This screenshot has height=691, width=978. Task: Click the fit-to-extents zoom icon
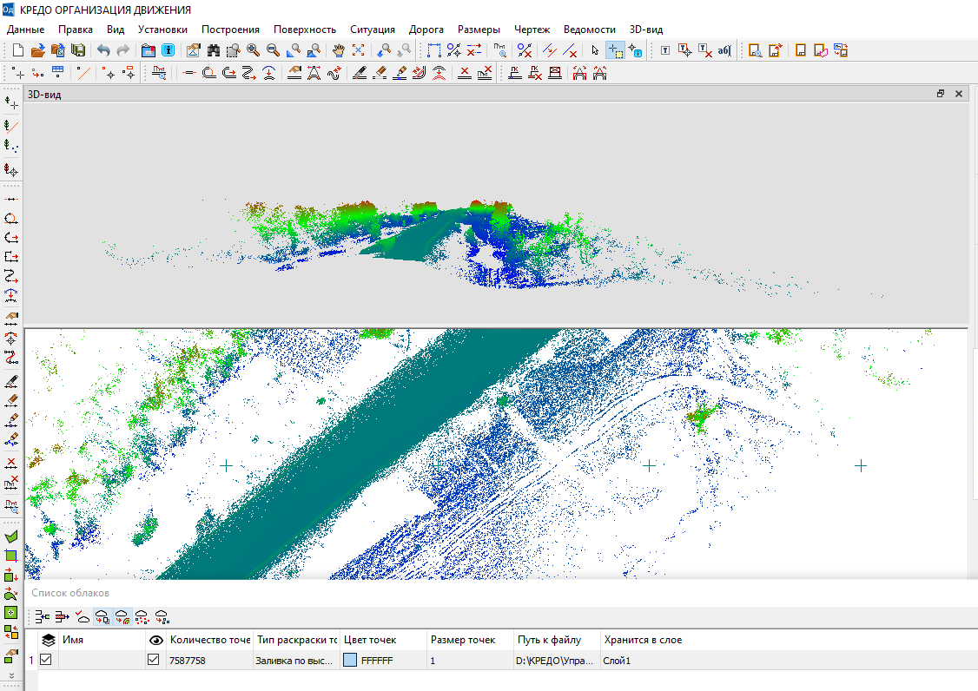(x=358, y=50)
